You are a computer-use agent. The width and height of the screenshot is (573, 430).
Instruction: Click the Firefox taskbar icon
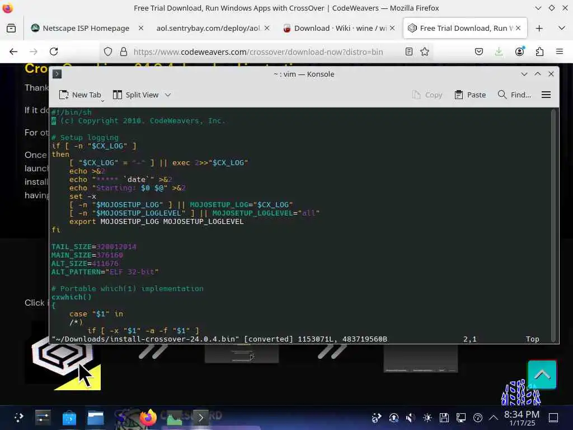coord(148,418)
